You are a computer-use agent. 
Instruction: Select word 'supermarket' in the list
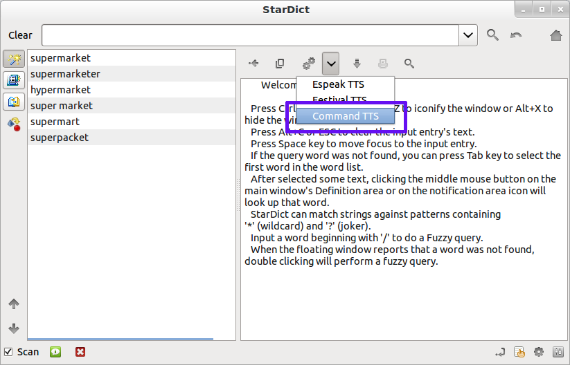point(131,58)
